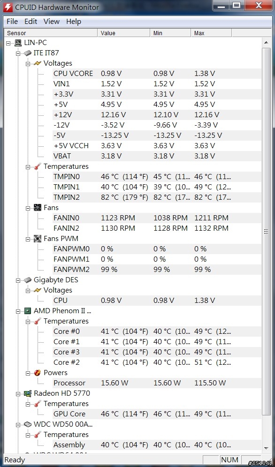
Task: Click the Fans PWM node icon
Action: click(x=38, y=239)
